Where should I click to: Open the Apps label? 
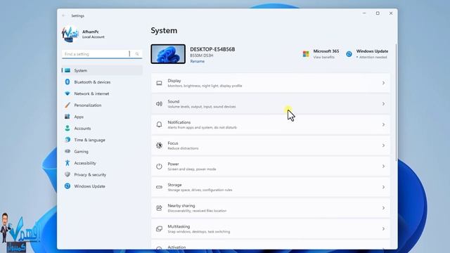[x=79, y=117]
